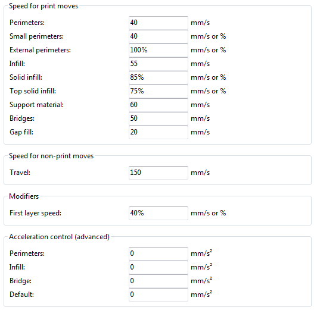Screen dimensions: 314x310
Task: Select the Small perimeters speed field
Action: point(158,36)
